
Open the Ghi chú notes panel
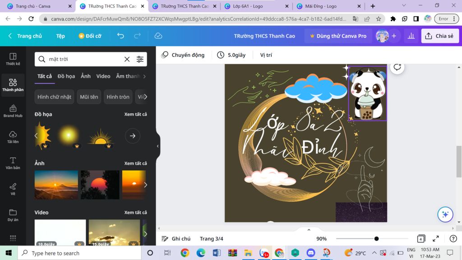(x=176, y=238)
